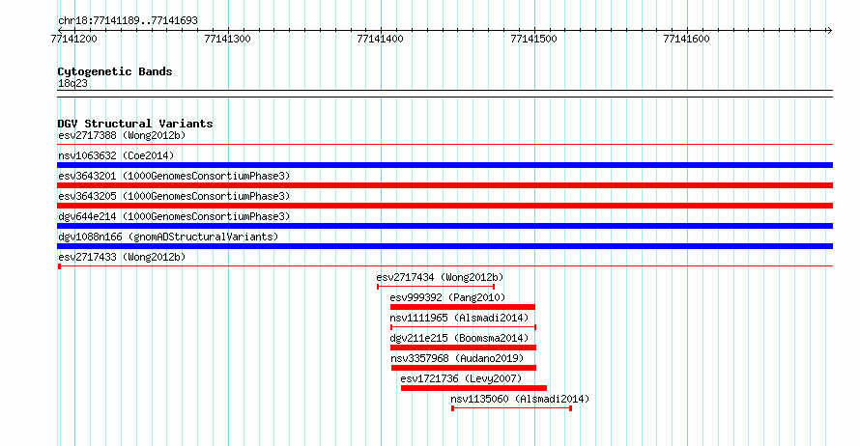Click ruler position 77141400
The height and width of the screenshot is (446, 860).
(x=380, y=39)
